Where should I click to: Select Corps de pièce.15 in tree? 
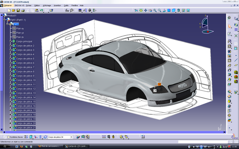click(x=26, y=102)
